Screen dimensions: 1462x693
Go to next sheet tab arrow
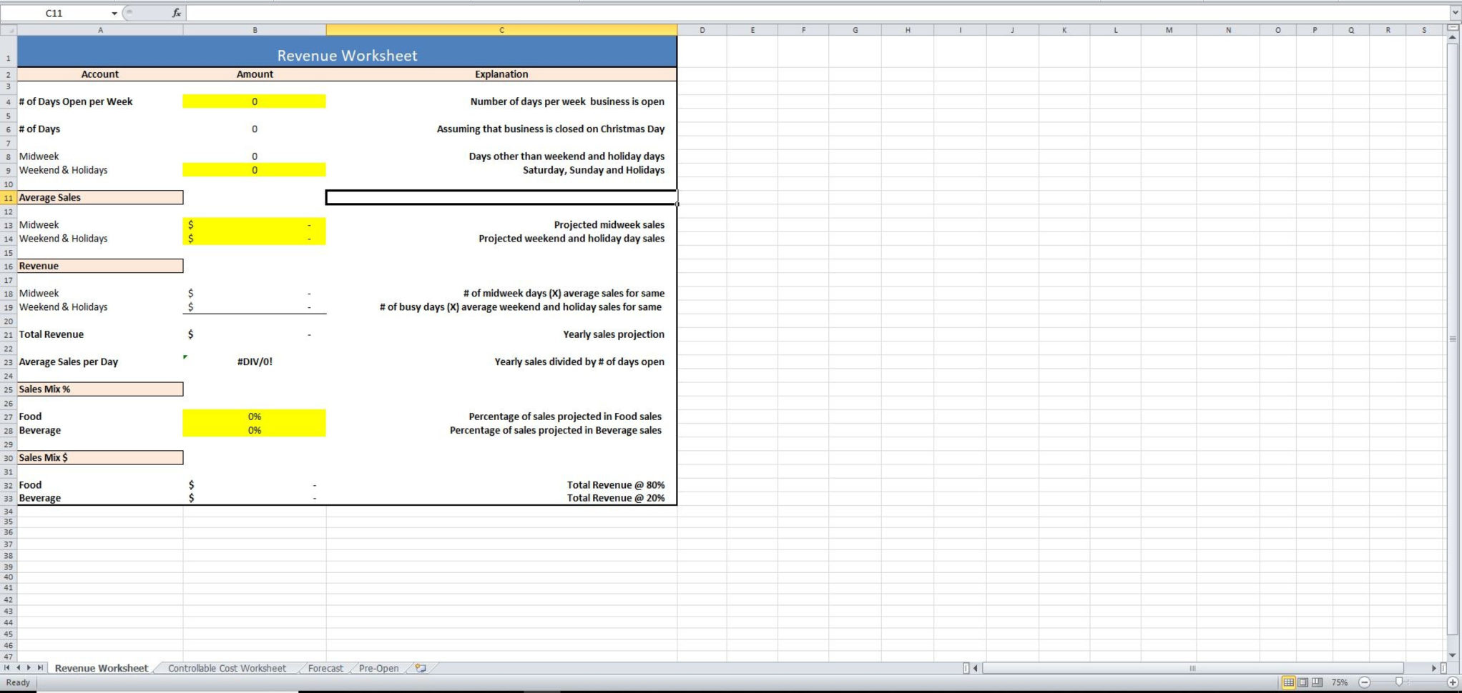(x=29, y=668)
